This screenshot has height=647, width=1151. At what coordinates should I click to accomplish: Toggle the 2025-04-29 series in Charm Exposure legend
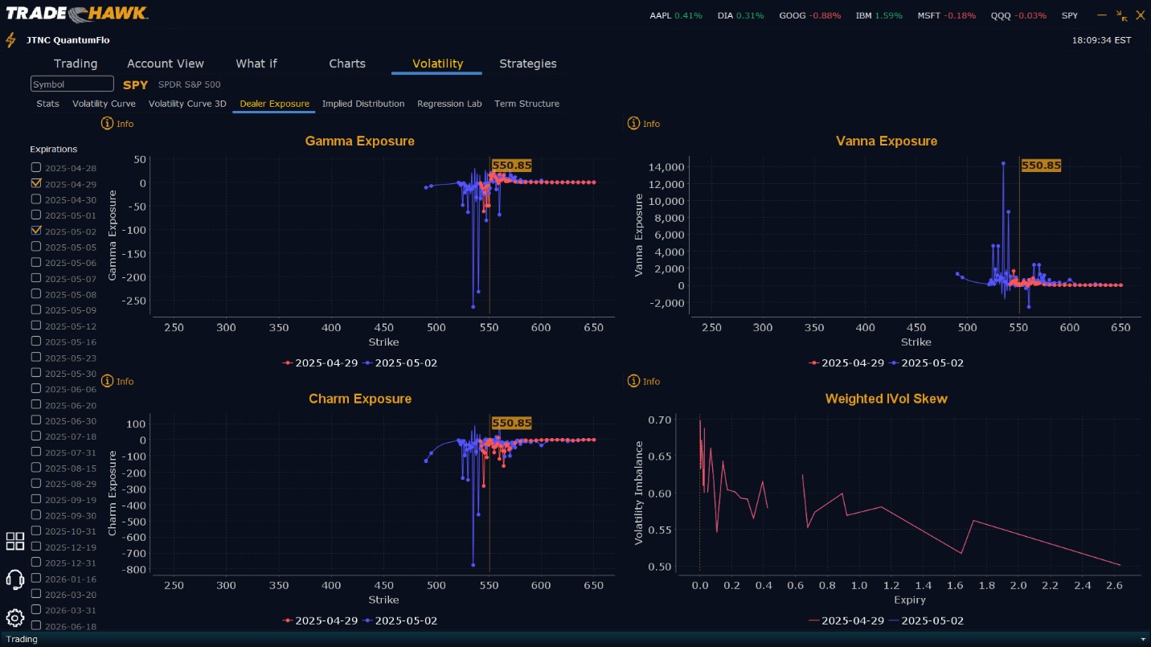320,620
